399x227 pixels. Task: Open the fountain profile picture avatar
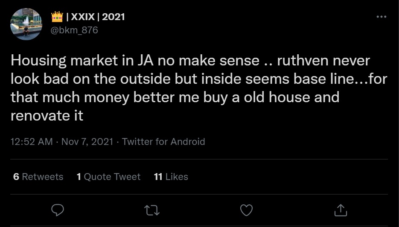(26, 24)
